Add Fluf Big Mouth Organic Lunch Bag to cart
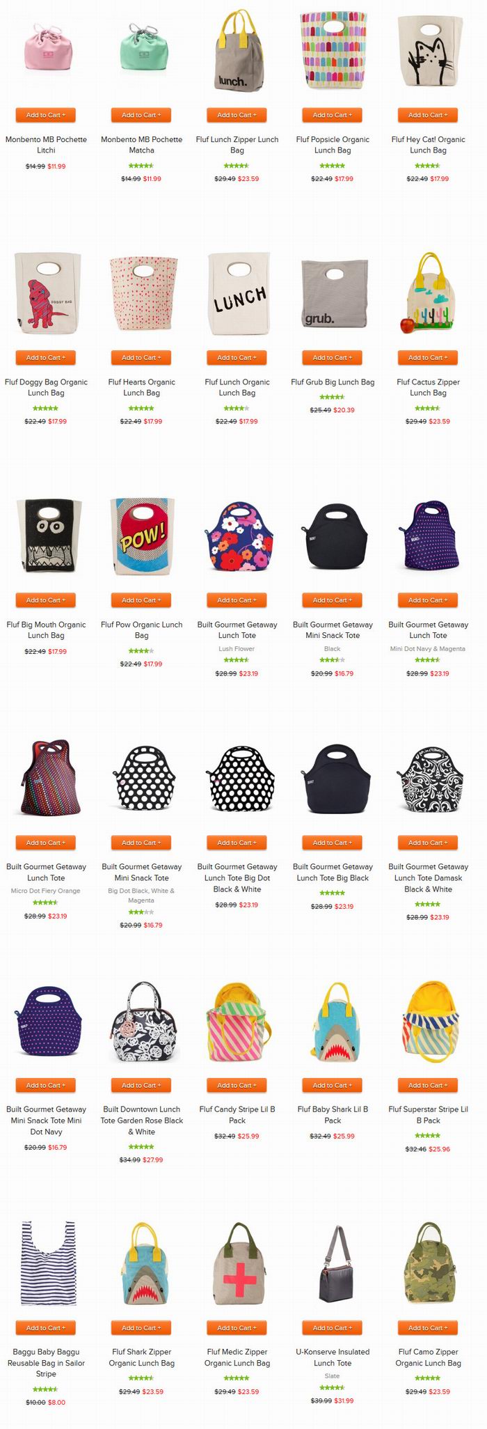 46,600
